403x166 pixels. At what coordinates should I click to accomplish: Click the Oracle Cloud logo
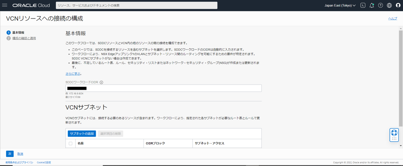point(32,5)
